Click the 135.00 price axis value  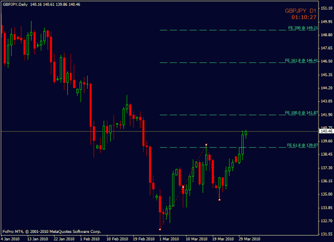point(327,194)
